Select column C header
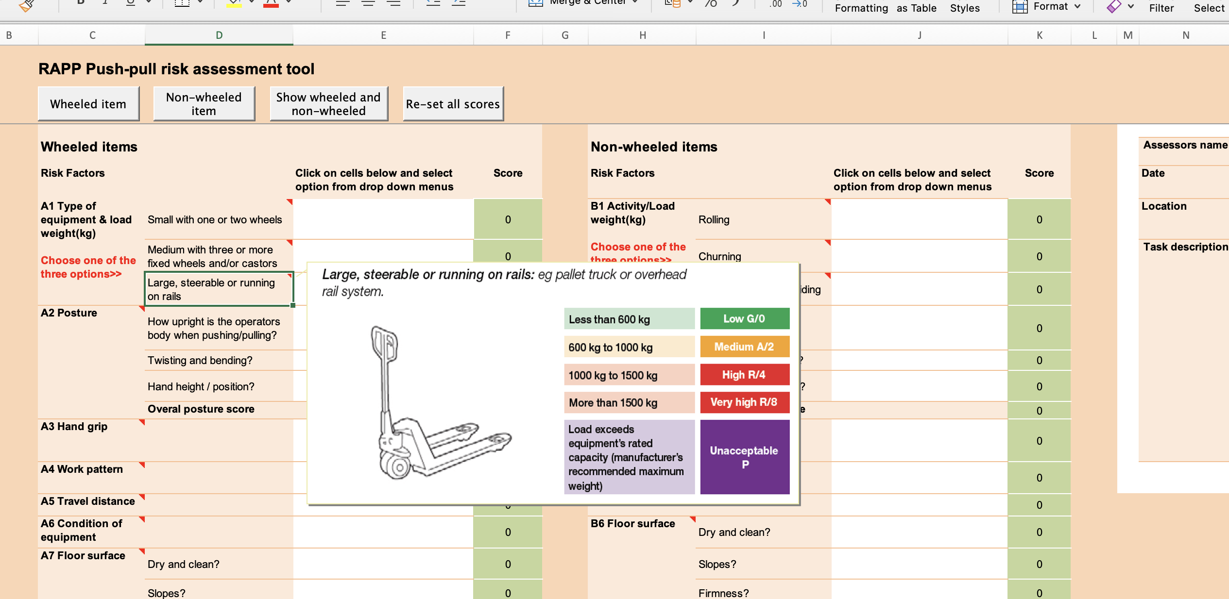 92,35
